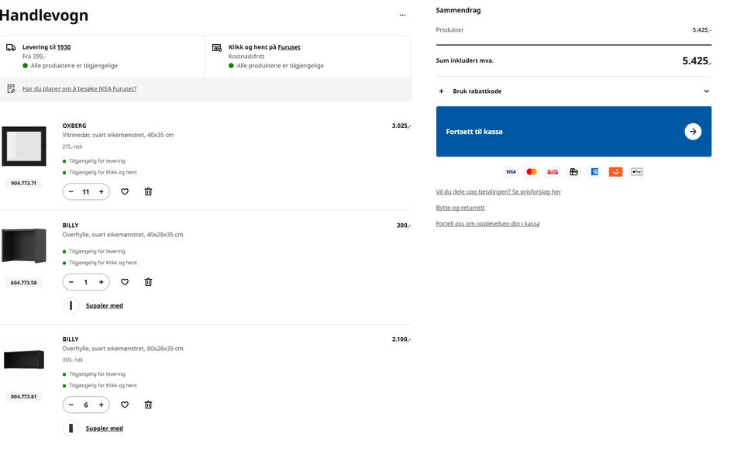Click the Apple Pay payment icon
744x451 pixels.
637,172
